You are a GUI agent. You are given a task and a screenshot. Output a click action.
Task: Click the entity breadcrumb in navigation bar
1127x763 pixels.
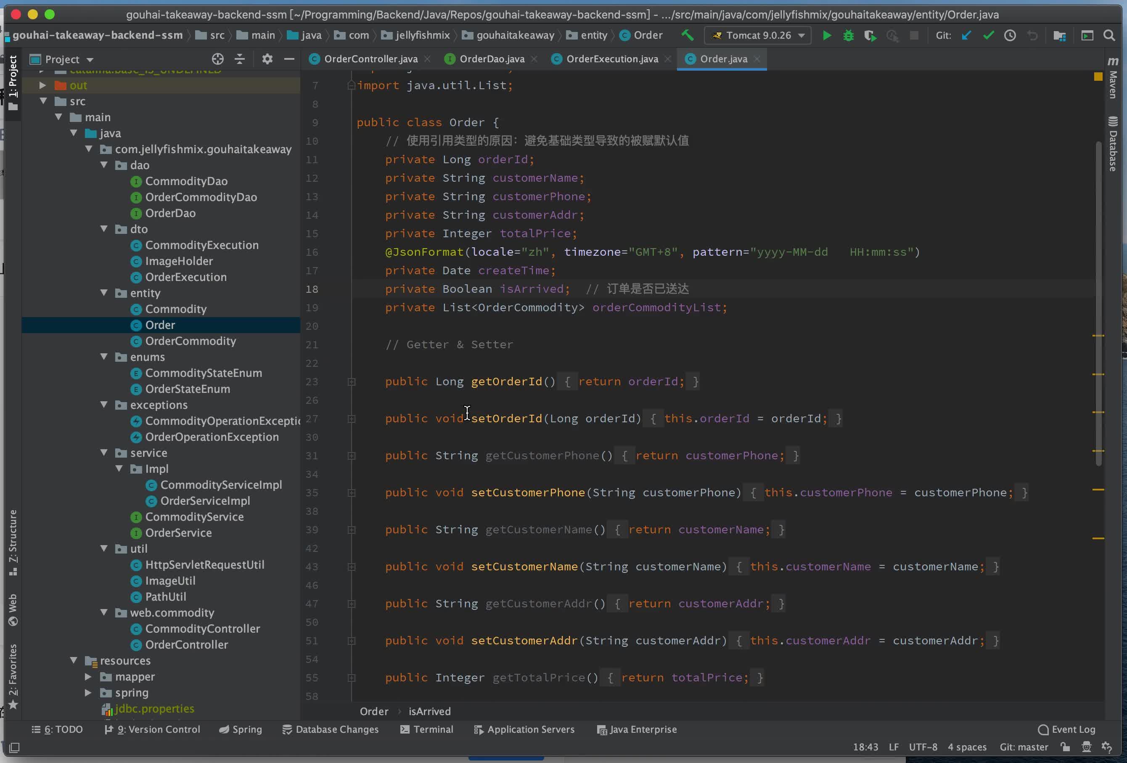tap(587, 35)
